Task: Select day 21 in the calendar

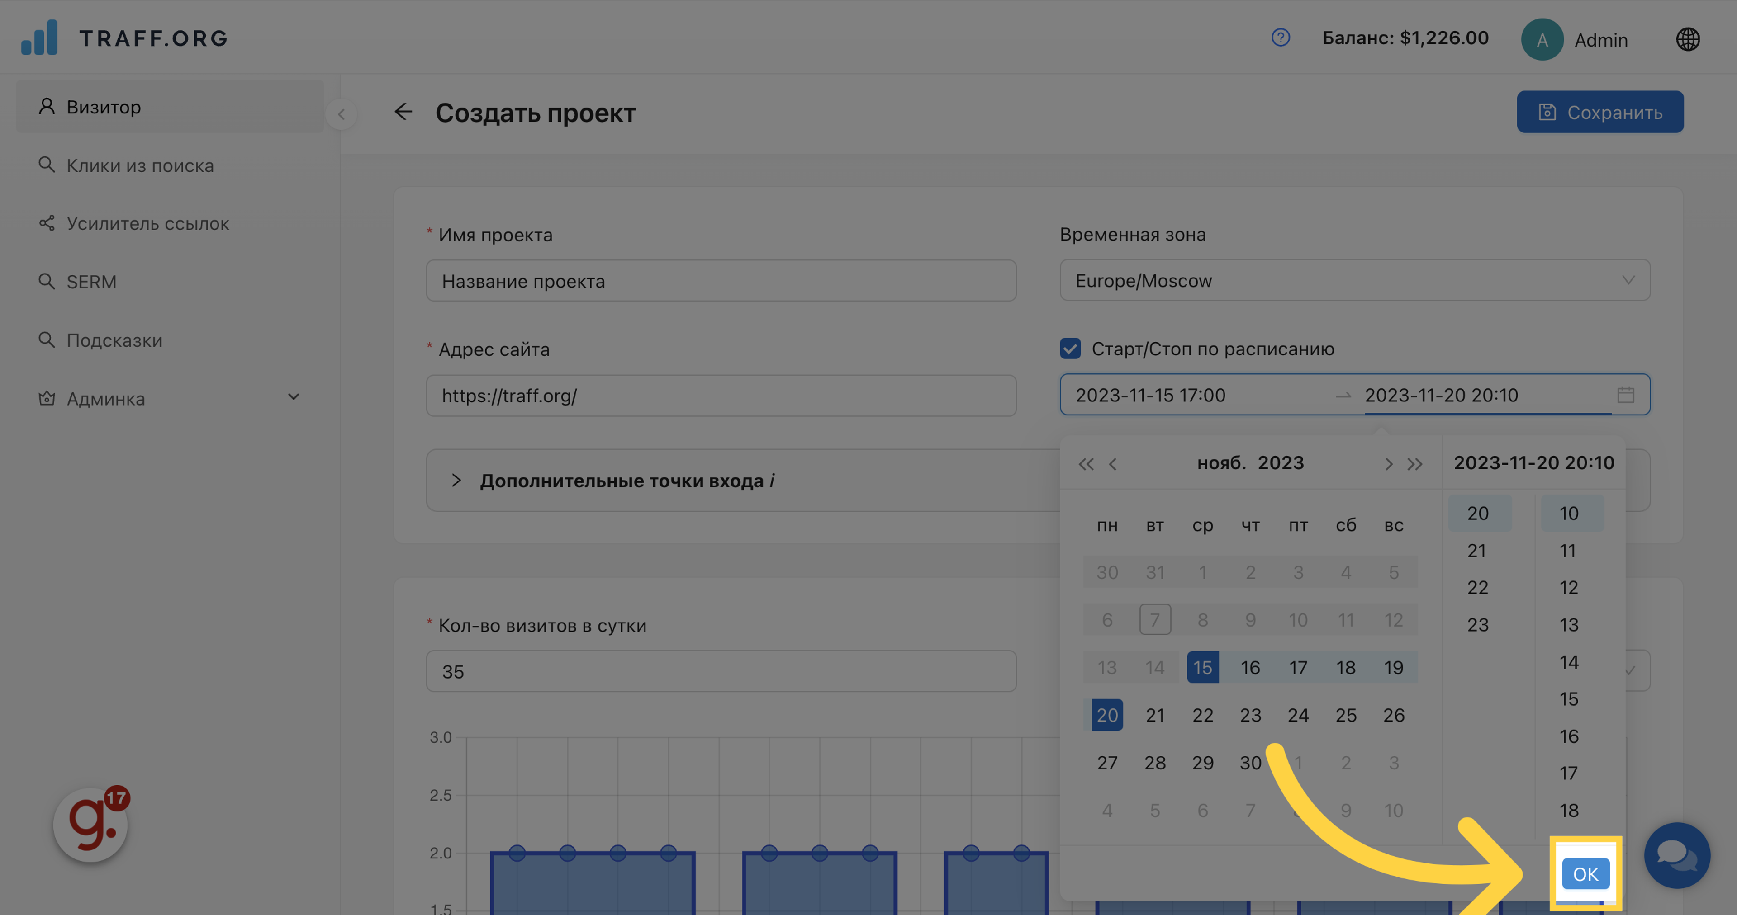Action: pyautogui.click(x=1155, y=715)
